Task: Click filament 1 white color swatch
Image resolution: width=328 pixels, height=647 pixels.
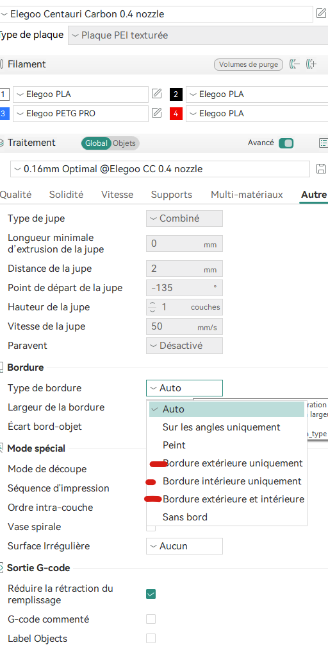Action: [x=4, y=94]
